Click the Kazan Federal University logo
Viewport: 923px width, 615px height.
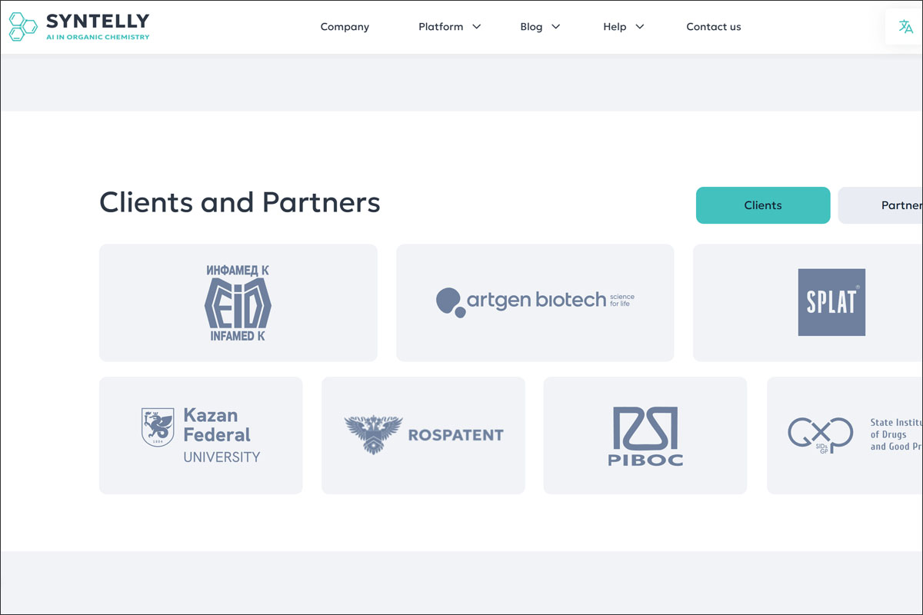click(x=201, y=435)
